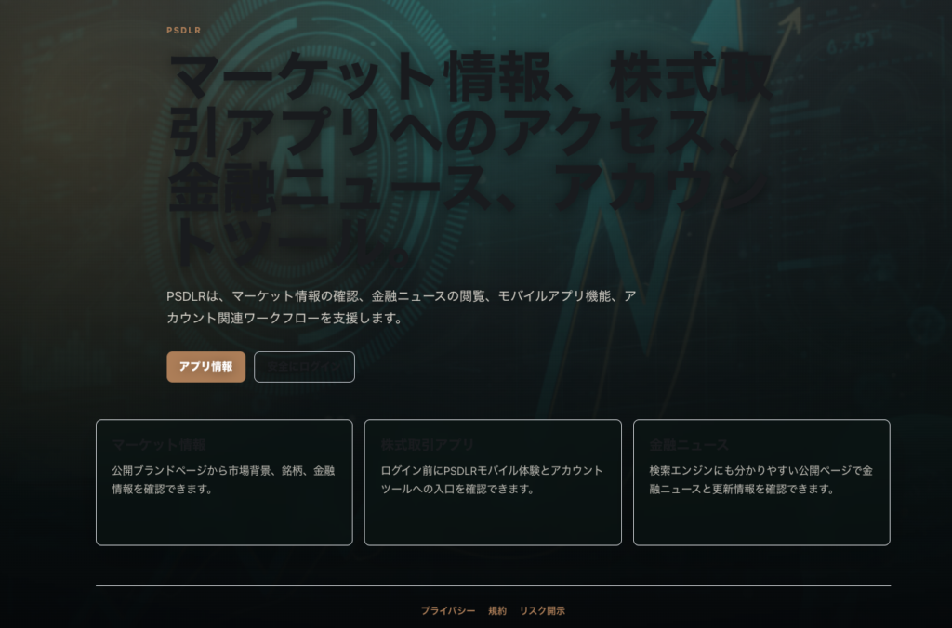
Task: Click the text 公開ブランドページから市場背景
Action: 223,479
